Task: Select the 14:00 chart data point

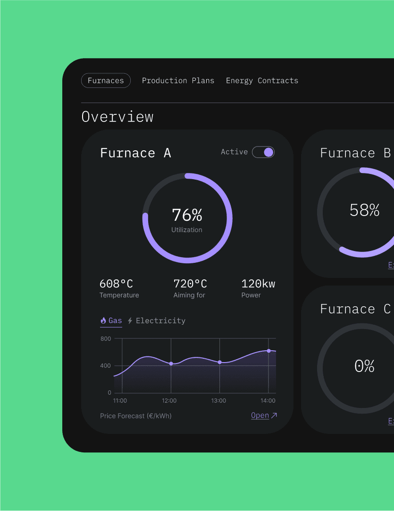Action: pos(269,351)
